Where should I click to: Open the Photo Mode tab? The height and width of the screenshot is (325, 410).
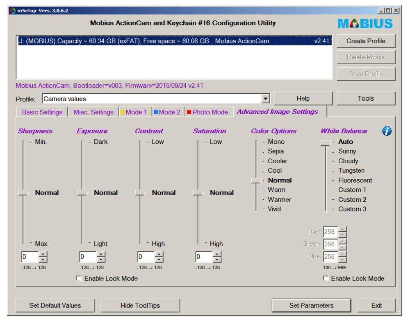click(209, 112)
